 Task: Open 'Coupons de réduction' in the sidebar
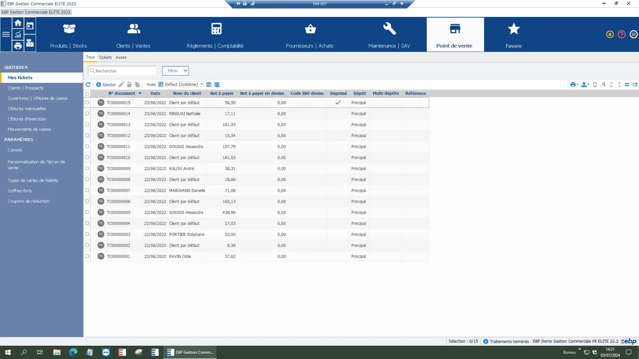(28, 201)
